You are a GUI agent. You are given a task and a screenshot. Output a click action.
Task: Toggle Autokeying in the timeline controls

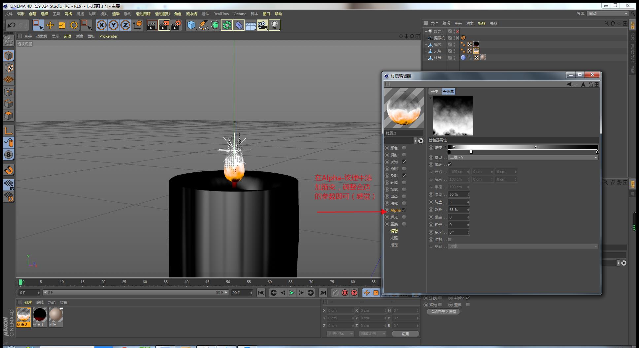345,293
